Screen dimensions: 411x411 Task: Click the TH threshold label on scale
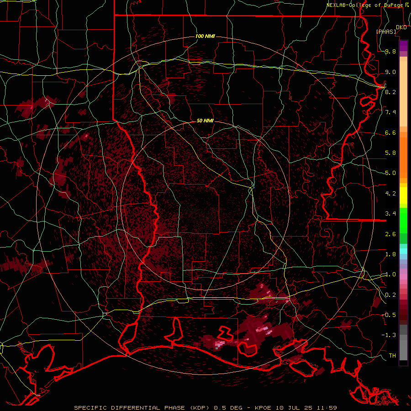coord(392,356)
